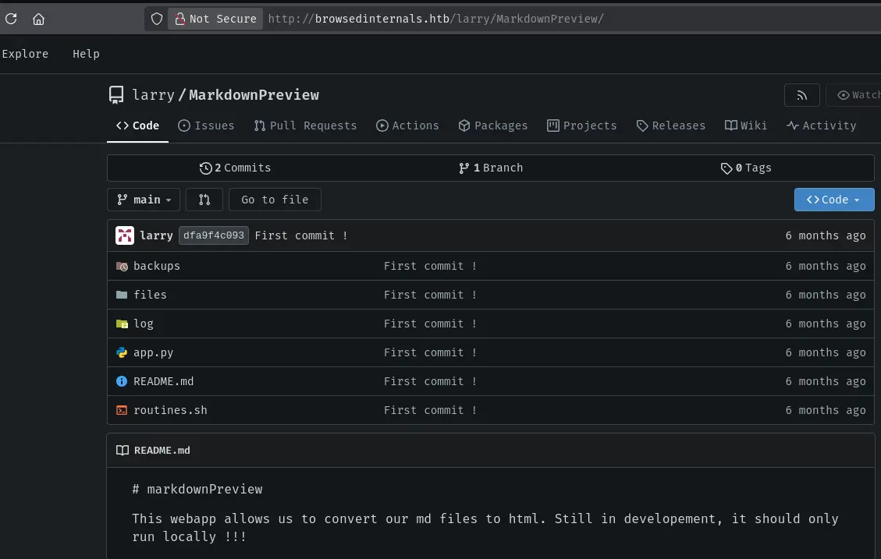Click the compare branches icon button
881x559 pixels.
(x=204, y=200)
